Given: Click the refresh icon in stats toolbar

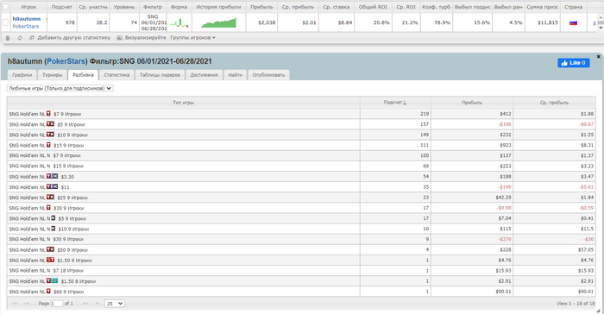Looking at the screenshot, I should (20, 38).
